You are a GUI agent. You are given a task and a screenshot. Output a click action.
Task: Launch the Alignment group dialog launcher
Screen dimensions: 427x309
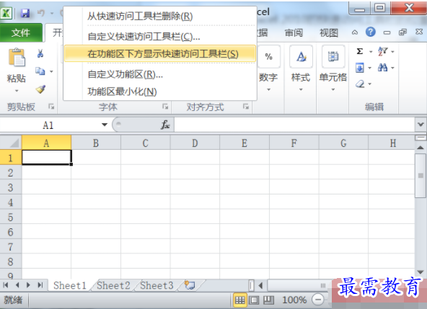pyautogui.click(x=246, y=107)
